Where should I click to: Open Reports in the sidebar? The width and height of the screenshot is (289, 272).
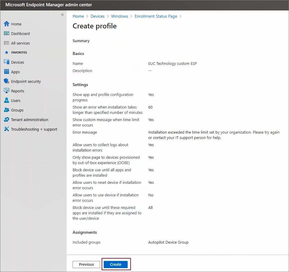click(x=18, y=91)
